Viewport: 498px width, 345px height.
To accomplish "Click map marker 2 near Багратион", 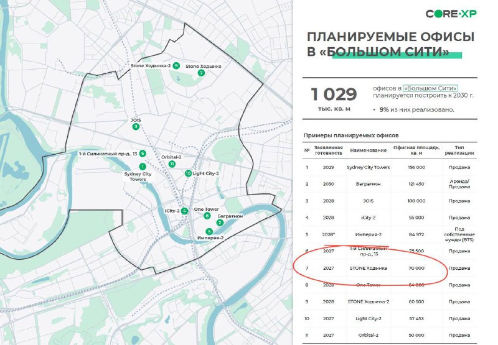I will 220,223.
